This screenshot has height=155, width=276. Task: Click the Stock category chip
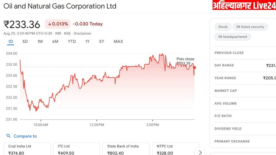click(223, 27)
